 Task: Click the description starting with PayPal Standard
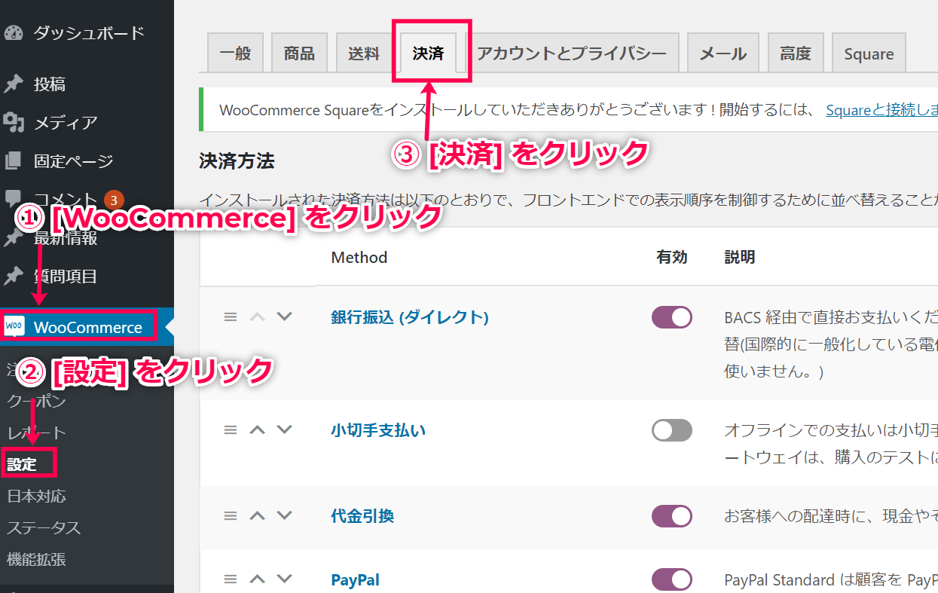pos(831,580)
